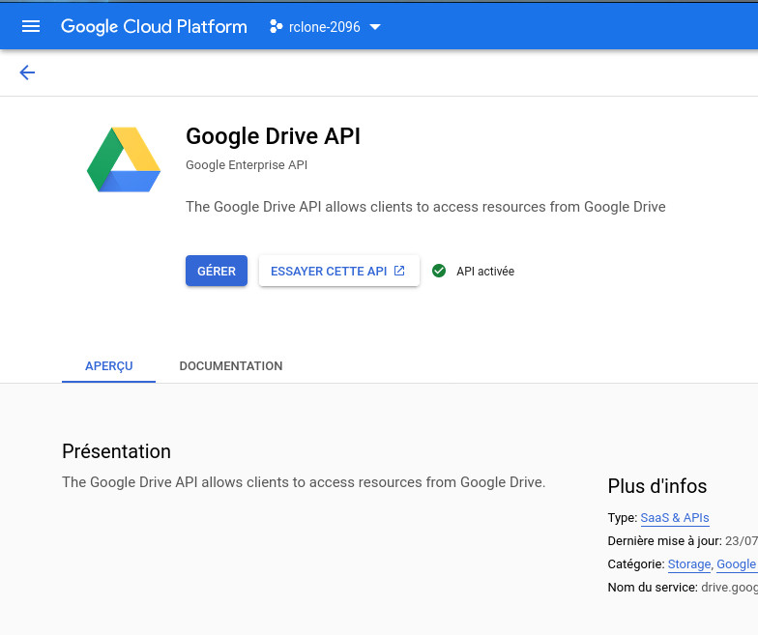
Task: Open the SaaS & APIs link
Action: click(x=675, y=518)
